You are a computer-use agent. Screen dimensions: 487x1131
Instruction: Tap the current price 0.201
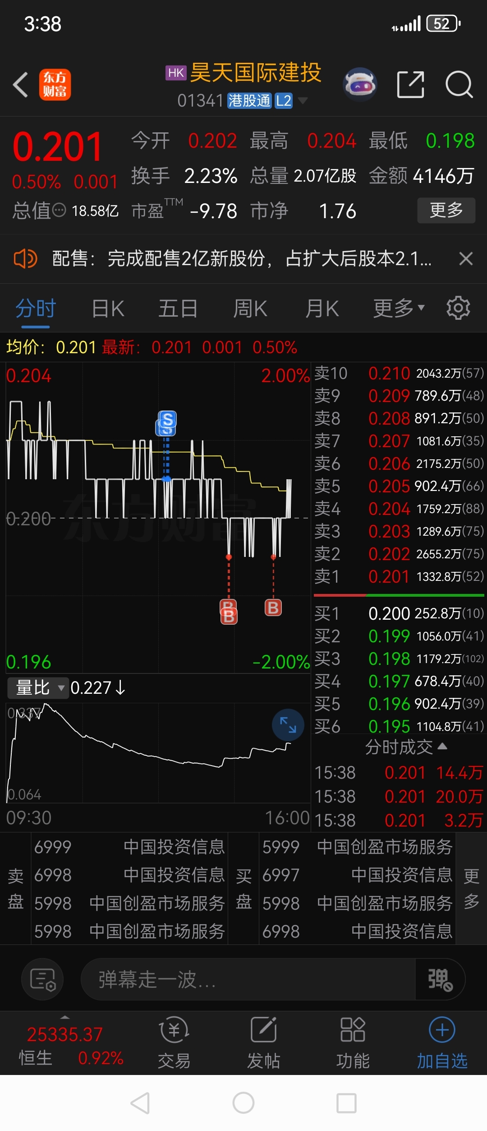pyautogui.click(x=58, y=147)
